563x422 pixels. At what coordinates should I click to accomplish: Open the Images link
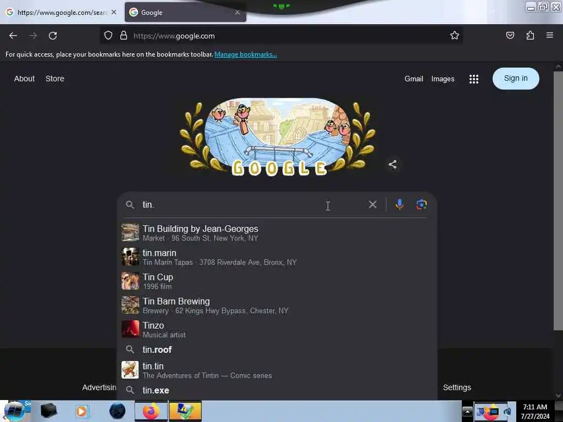click(x=443, y=79)
